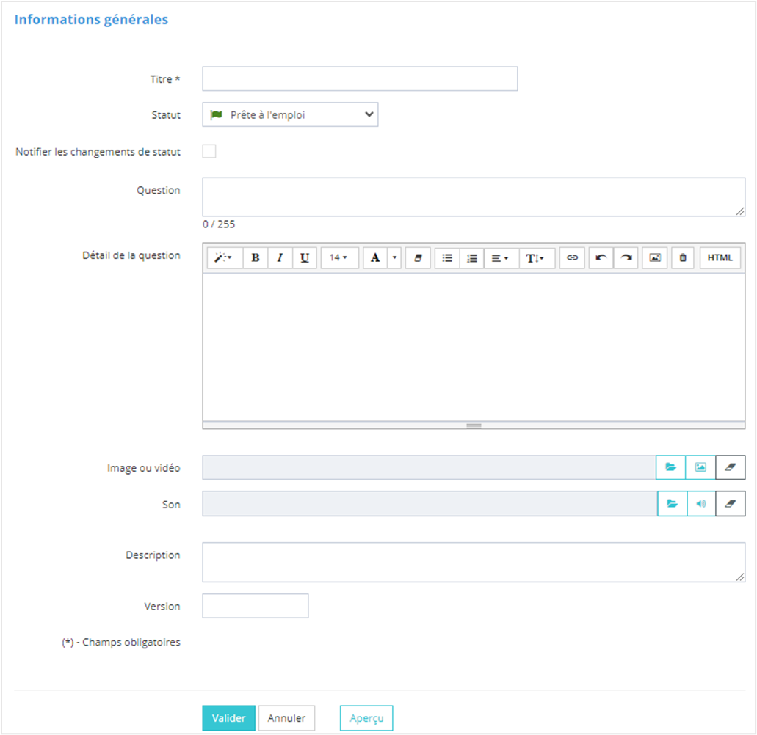
Task: Click into the Titre input field
Action: (360, 79)
